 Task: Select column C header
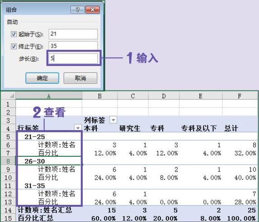(x=133, y=96)
